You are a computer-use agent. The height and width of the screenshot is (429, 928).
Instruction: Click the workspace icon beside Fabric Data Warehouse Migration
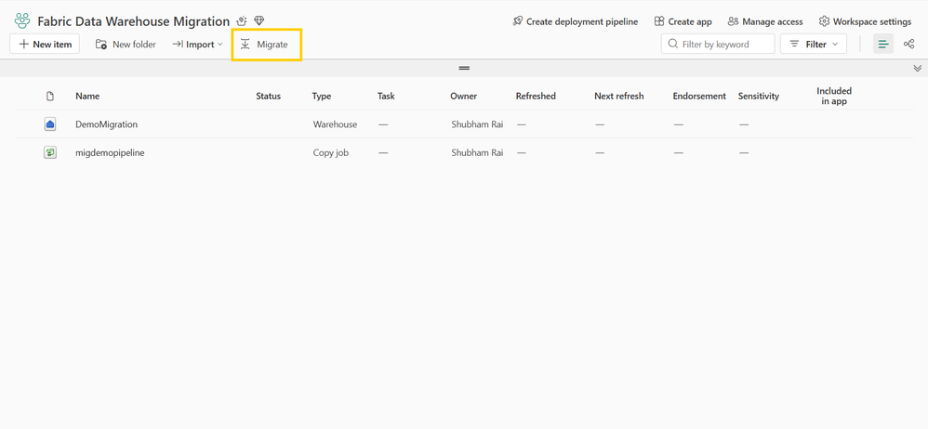(x=22, y=21)
